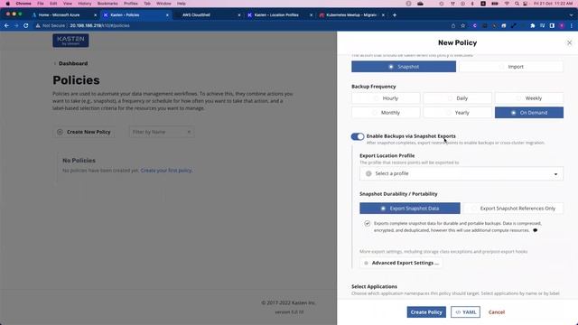Viewport: 578px width, 325px height.
Task: Click the Not Secure warning icon
Action: [38, 26]
